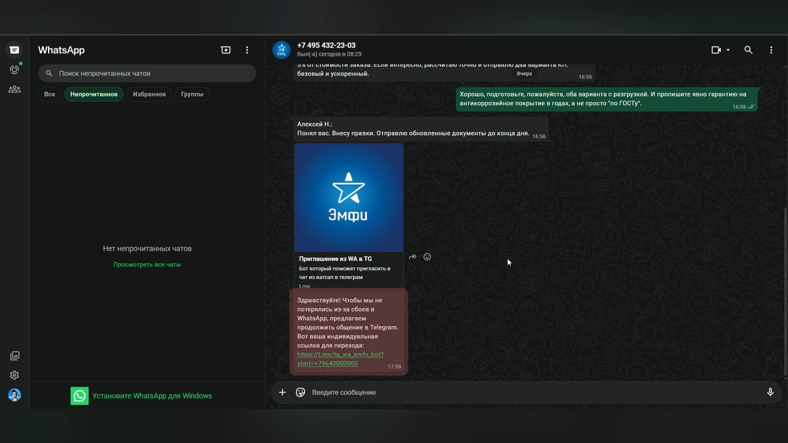788x443 pixels.
Task: Click the conversation scrollbar thumb
Action: click(785, 292)
